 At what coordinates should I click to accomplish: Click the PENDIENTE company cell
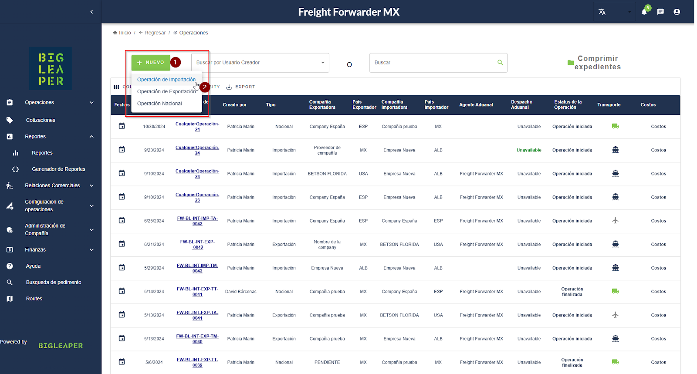[327, 362]
